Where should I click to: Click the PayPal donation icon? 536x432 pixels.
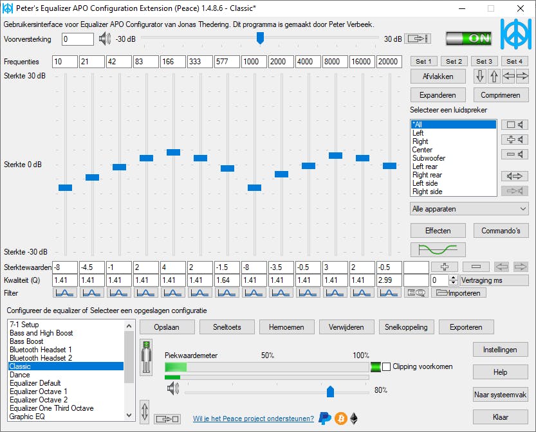[x=325, y=419]
